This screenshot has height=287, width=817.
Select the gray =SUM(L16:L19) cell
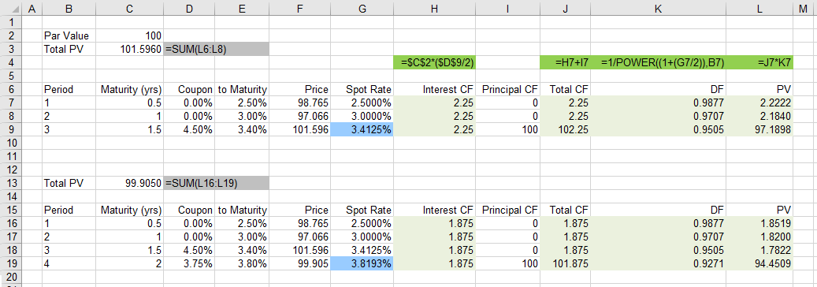point(216,183)
